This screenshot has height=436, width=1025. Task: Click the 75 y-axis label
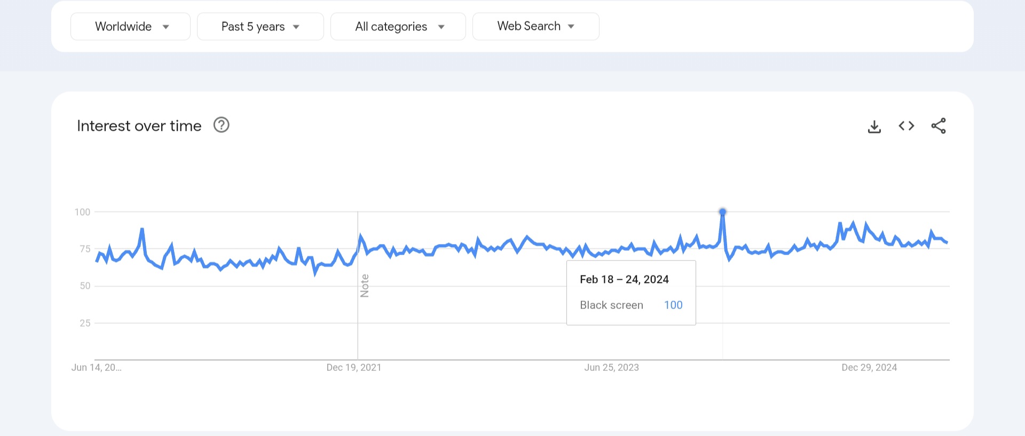85,249
